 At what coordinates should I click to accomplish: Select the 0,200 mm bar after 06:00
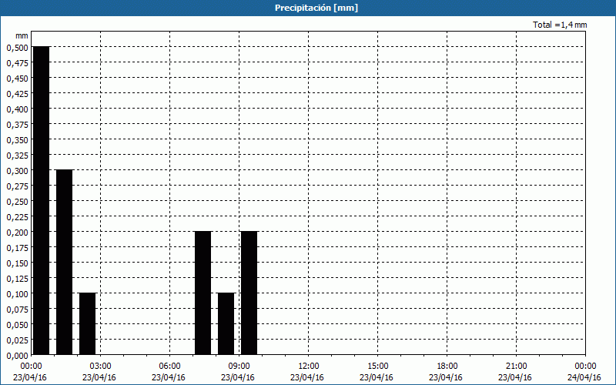click(203, 293)
